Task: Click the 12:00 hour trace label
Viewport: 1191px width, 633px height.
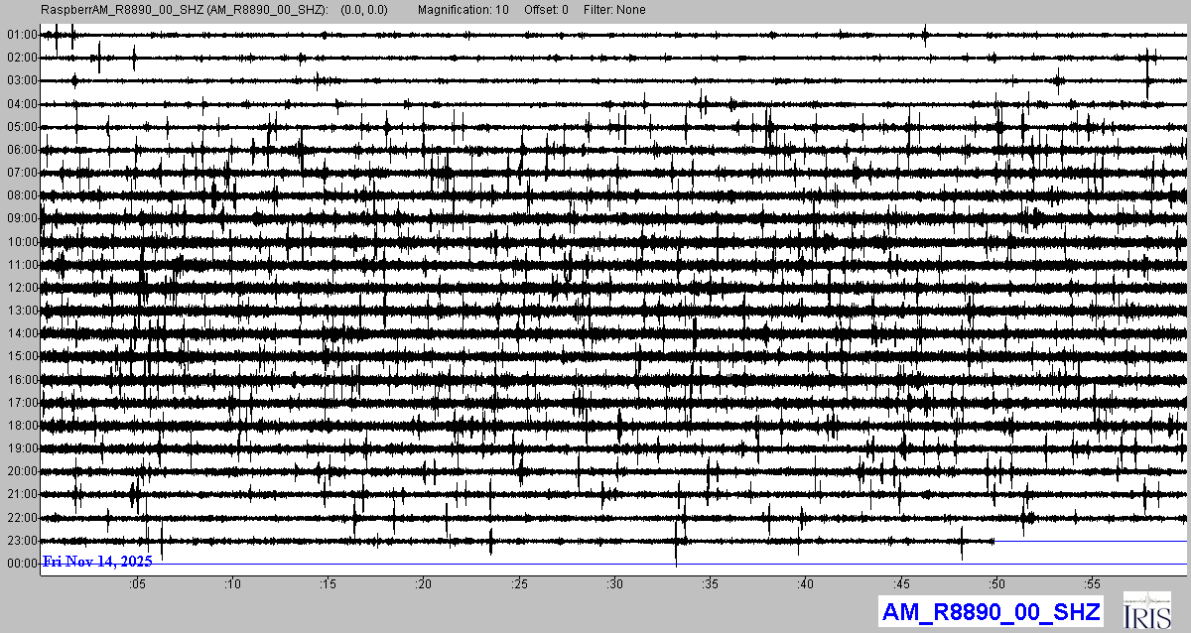Action: (x=22, y=288)
